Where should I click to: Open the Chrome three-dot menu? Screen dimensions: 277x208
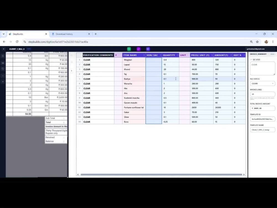(x=273, y=42)
